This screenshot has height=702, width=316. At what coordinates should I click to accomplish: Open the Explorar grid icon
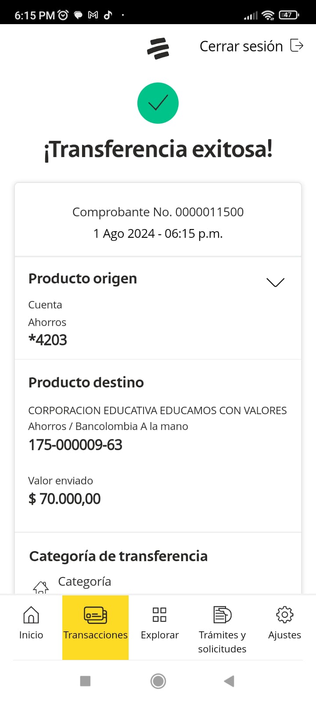click(159, 615)
